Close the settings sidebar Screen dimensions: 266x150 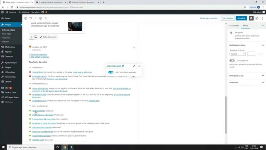(x=263, y=25)
